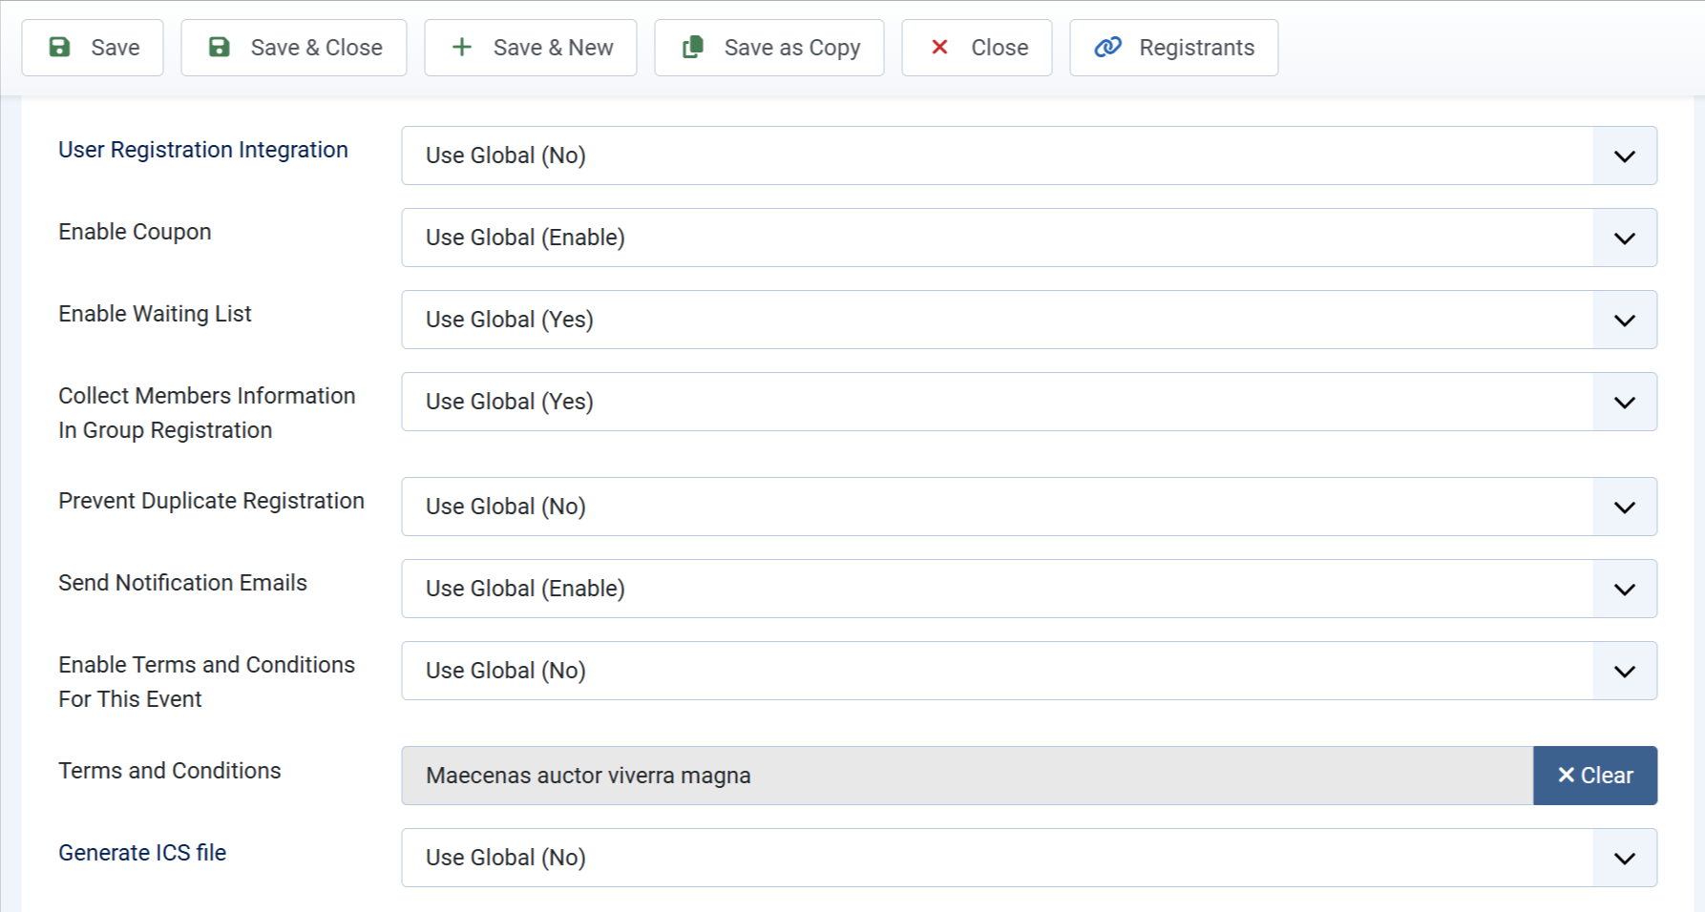Expand Send Notification Emails dropdown
Image resolution: width=1705 pixels, height=912 pixels.
point(1029,589)
